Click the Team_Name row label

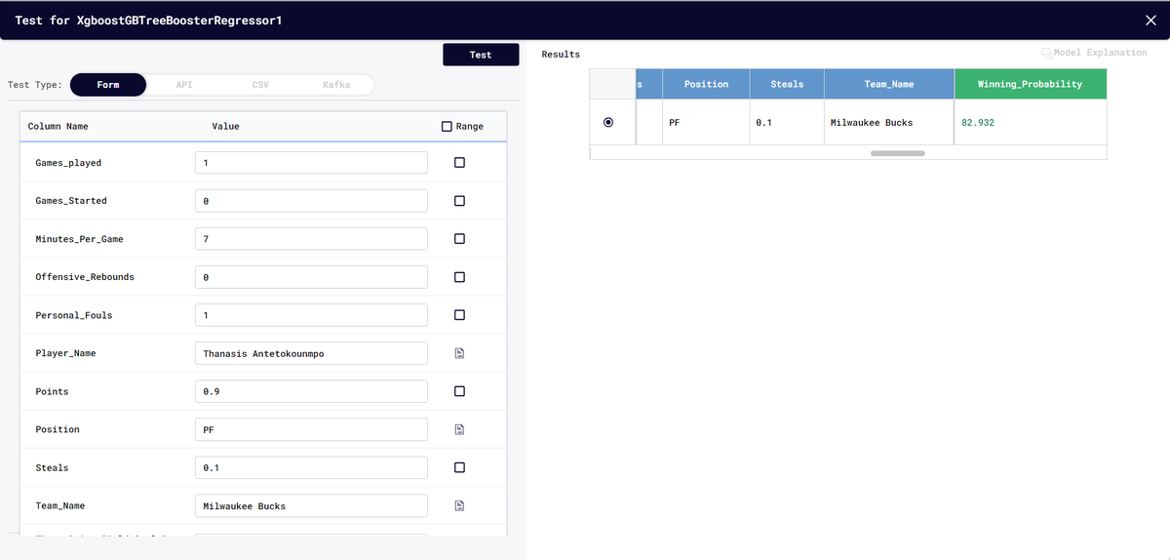(x=60, y=505)
